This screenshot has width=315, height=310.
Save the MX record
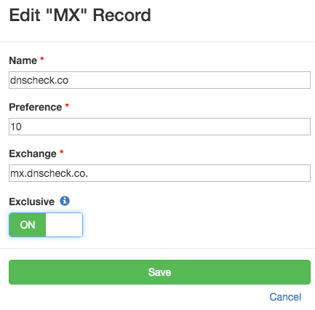click(x=159, y=272)
